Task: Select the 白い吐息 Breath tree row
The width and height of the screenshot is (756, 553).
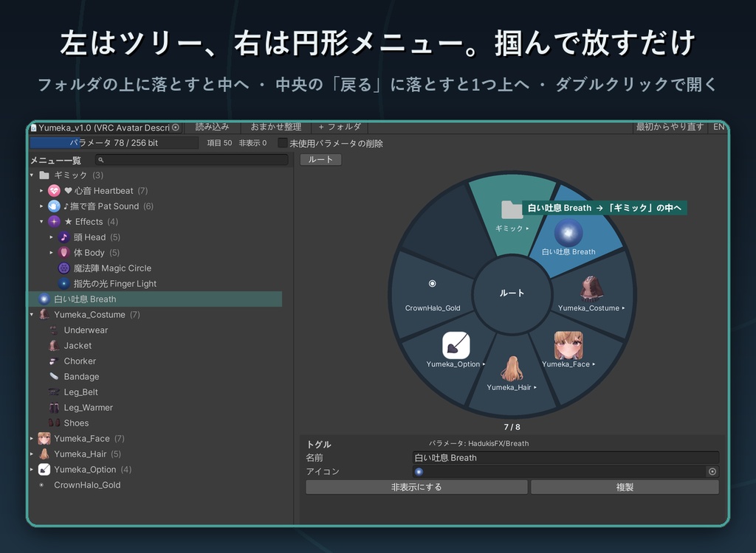Action: tap(155, 299)
